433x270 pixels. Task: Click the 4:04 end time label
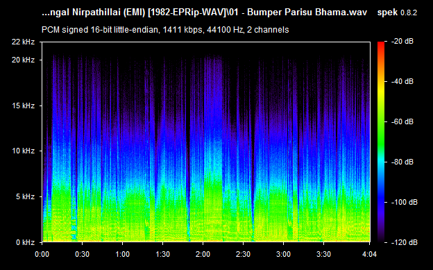(x=369, y=254)
